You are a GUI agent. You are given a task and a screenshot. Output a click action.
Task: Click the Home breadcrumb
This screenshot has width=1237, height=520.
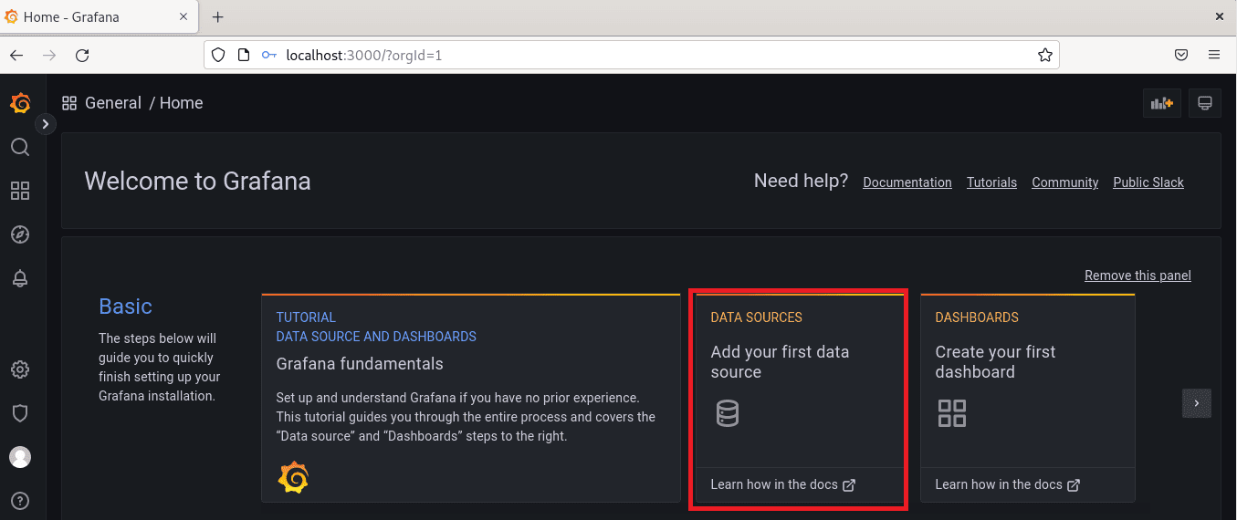click(x=182, y=103)
